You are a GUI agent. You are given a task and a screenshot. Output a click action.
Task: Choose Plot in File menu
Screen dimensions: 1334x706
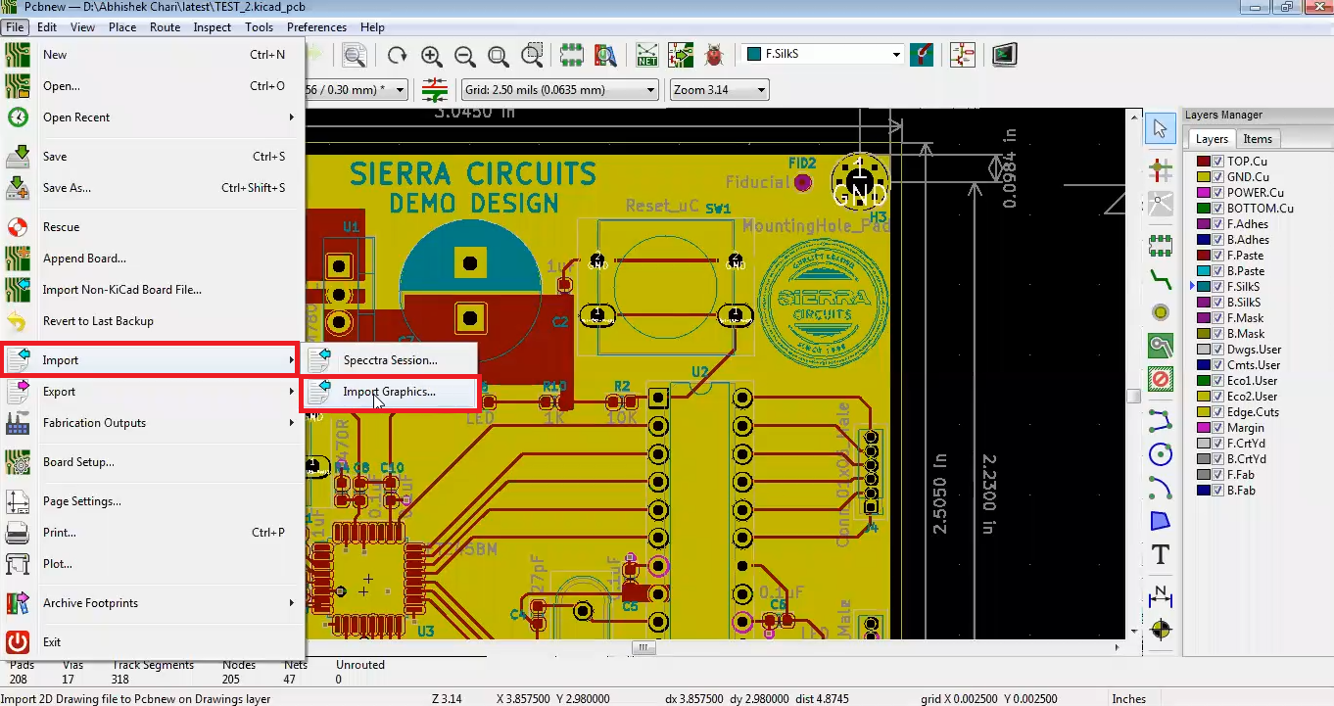coord(152,564)
